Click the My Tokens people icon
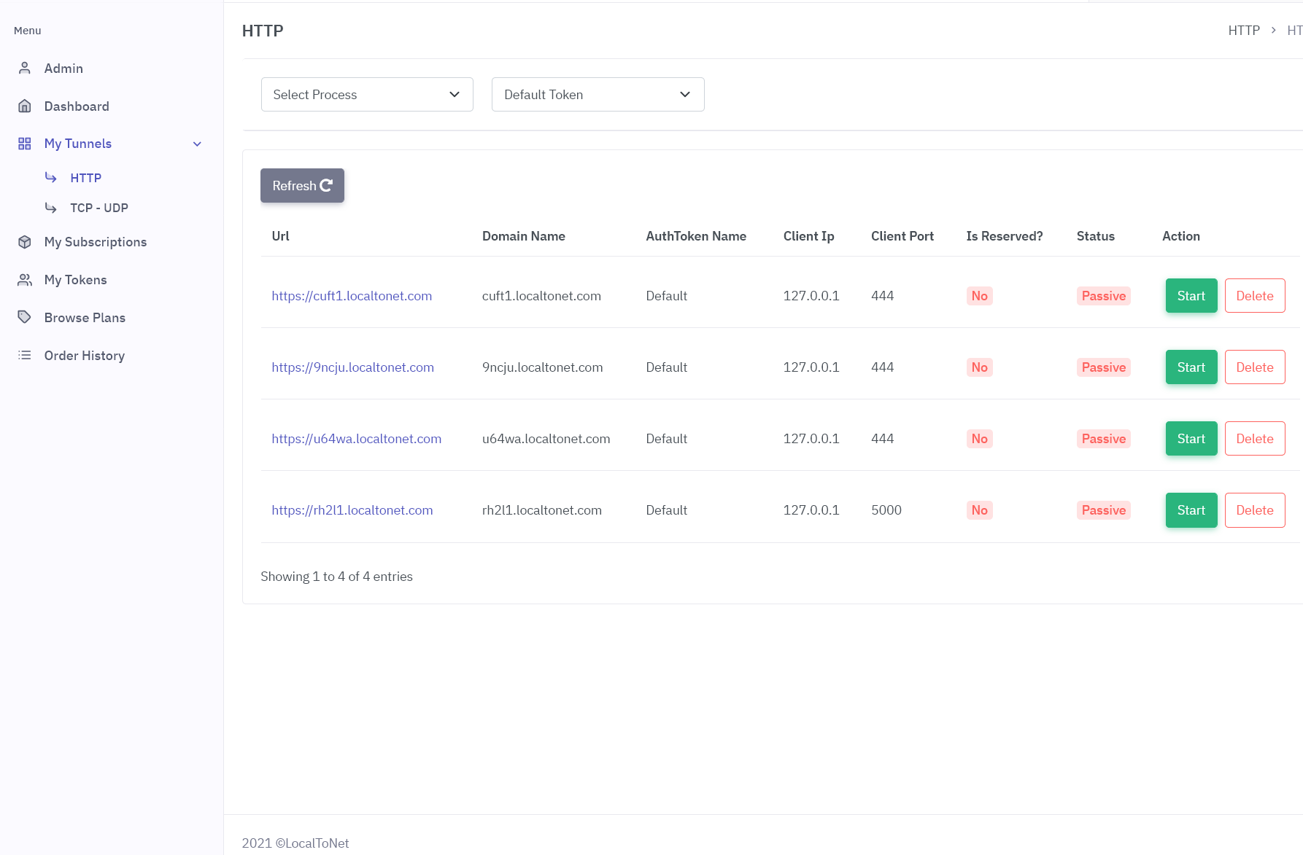 click(25, 280)
